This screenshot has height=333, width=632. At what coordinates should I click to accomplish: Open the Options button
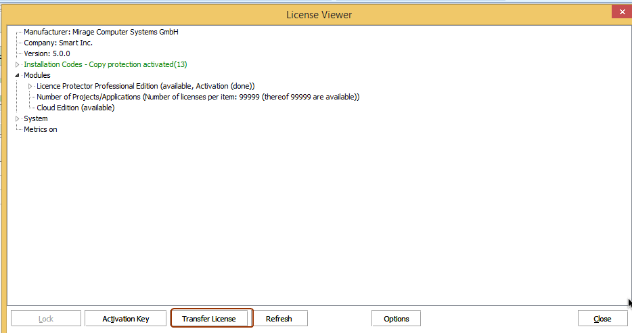[397, 319]
